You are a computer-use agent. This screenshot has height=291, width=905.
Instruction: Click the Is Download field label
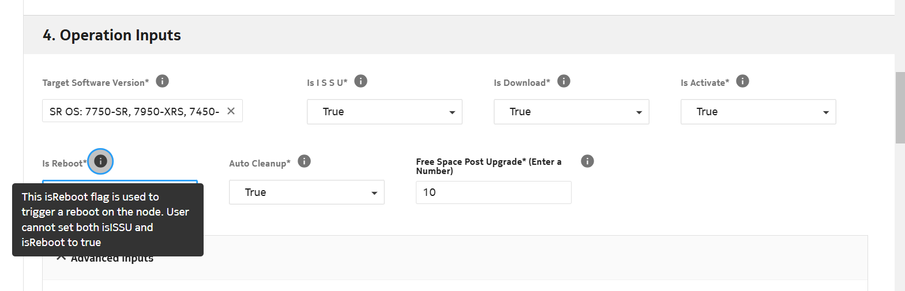(521, 83)
